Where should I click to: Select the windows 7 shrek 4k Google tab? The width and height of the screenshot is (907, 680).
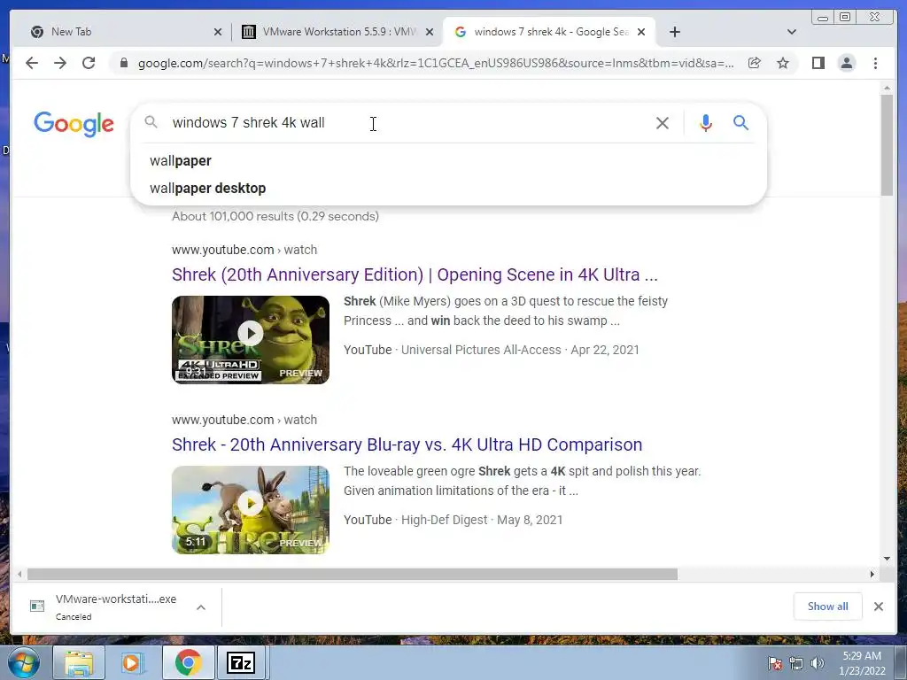[x=549, y=32]
